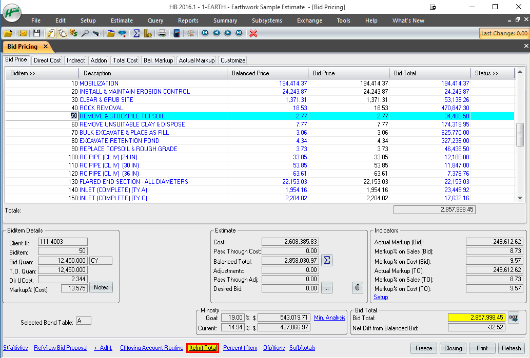Open the Exchange menu
This screenshot has width=530, height=358.
point(309,20)
